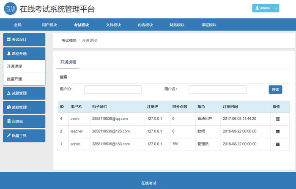Click the EXAM logo icon

point(10,9)
